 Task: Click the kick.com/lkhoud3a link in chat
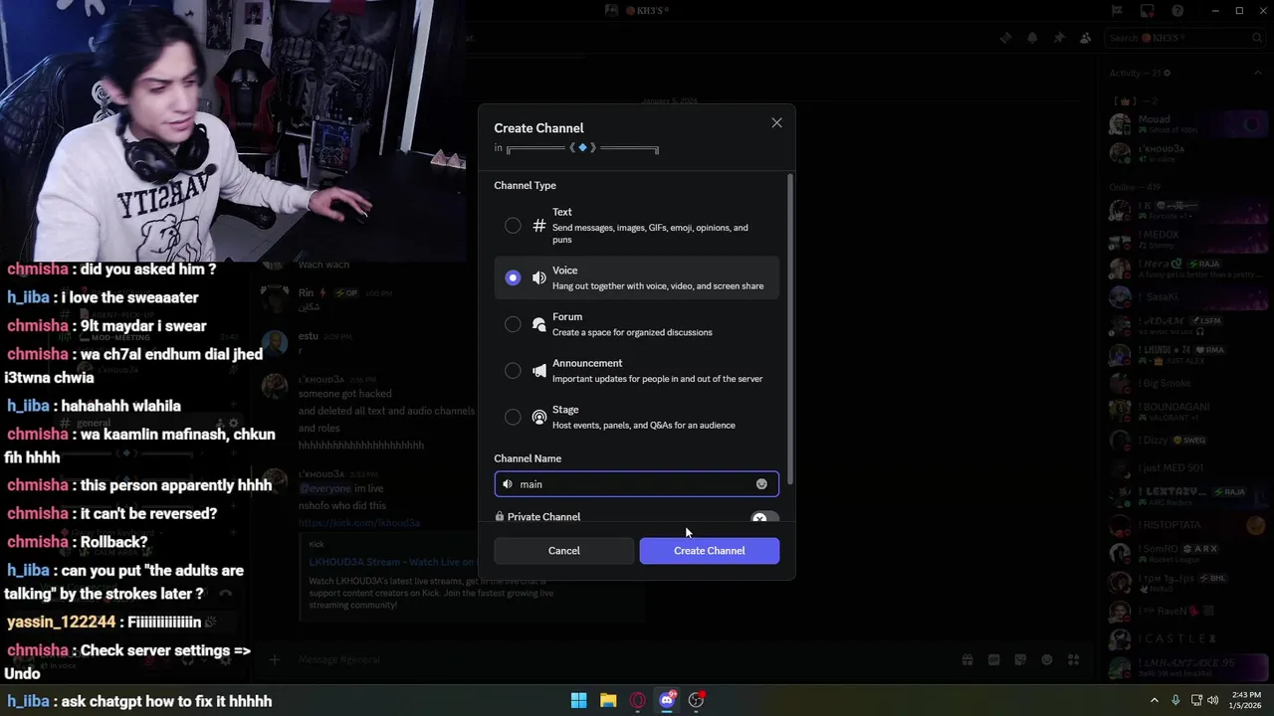359,523
